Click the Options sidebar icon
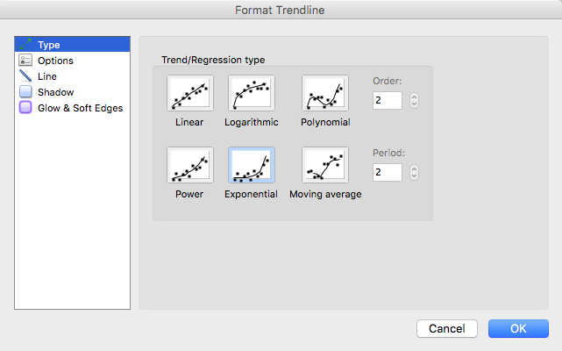This screenshot has width=562, height=351. click(x=25, y=61)
